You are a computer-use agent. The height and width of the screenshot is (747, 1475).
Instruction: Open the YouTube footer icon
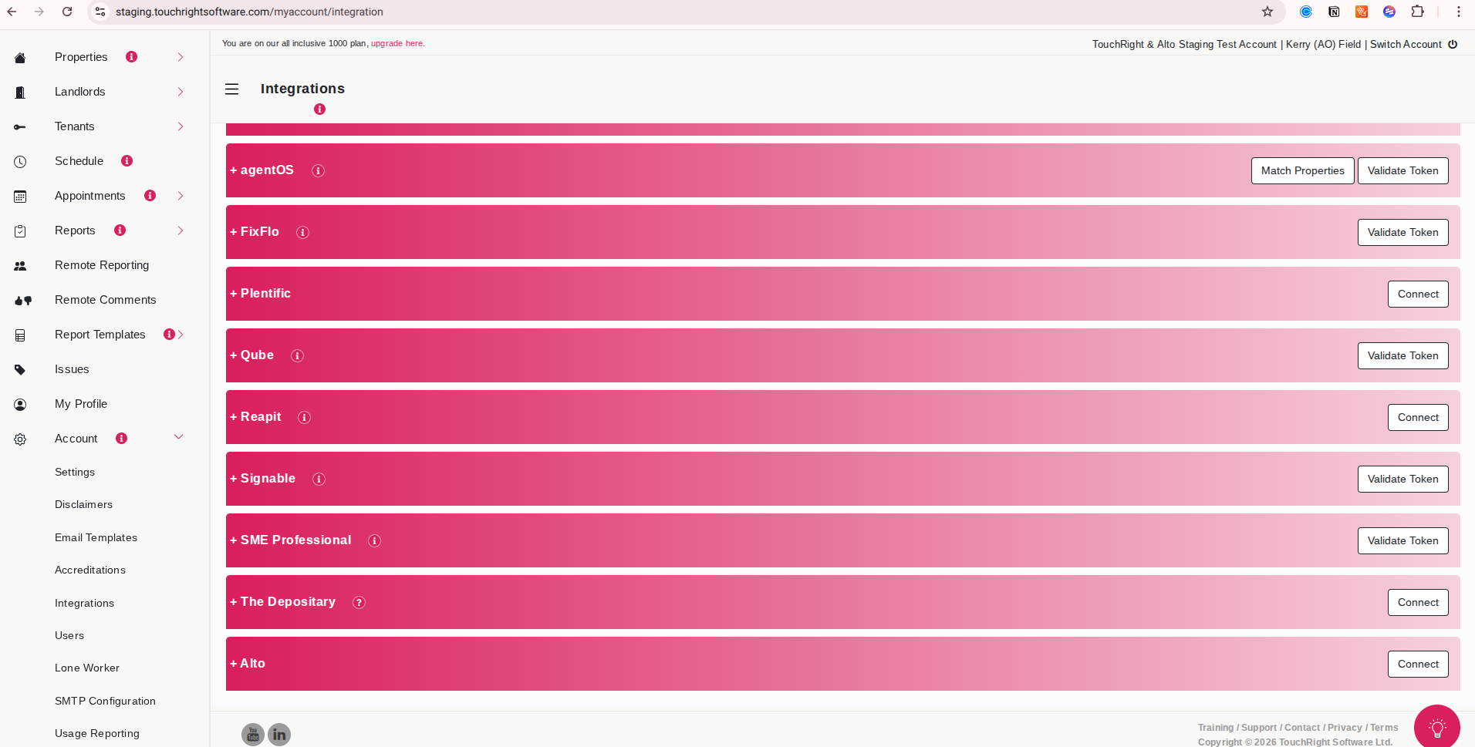(x=253, y=734)
